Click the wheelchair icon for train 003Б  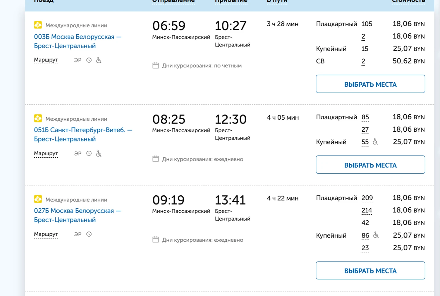[99, 60]
